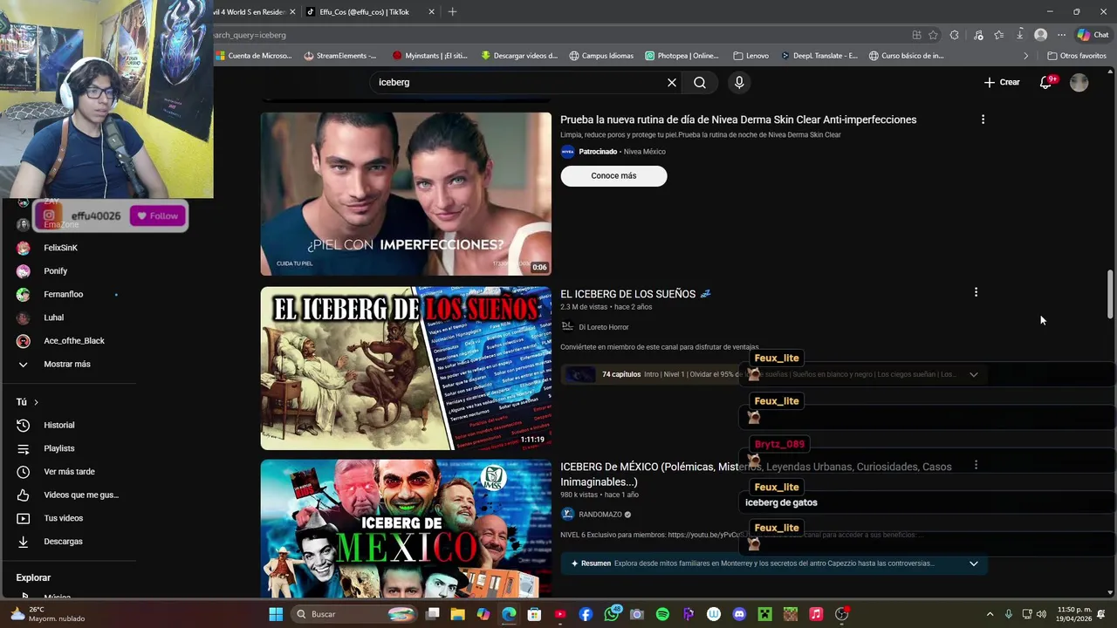
Task: Switch to the Effu_Cos TikTok tab
Action: tap(364, 11)
